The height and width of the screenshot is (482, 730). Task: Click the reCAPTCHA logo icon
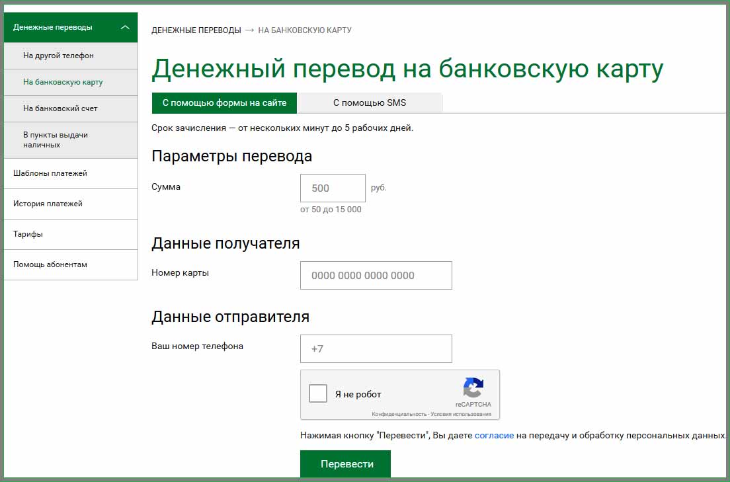[473, 387]
